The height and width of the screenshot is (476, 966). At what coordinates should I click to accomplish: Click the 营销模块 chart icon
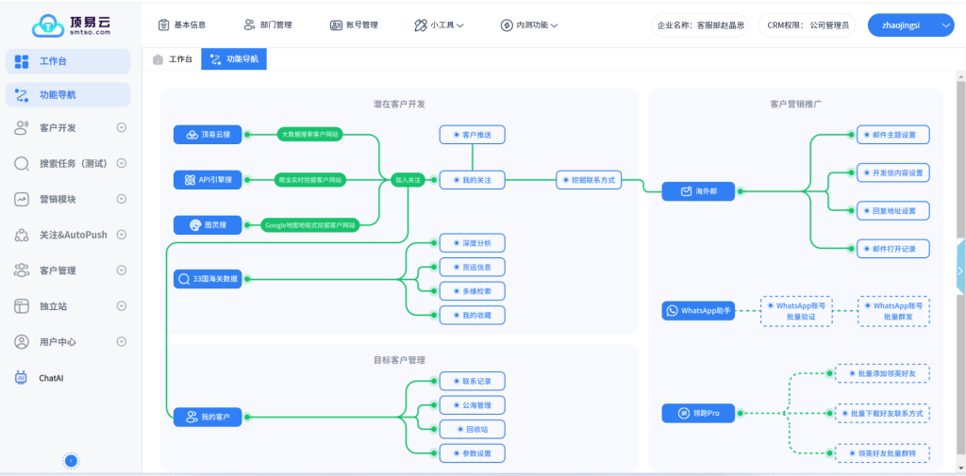point(22,199)
